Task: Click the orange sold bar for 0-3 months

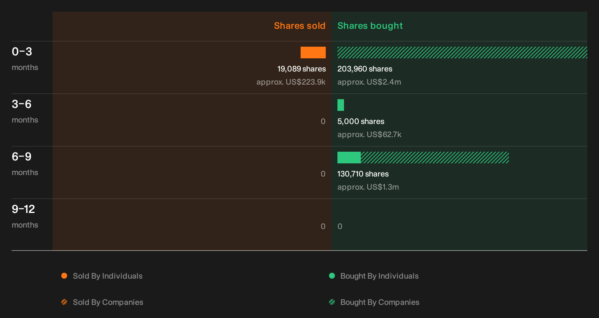Action: click(x=313, y=53)
